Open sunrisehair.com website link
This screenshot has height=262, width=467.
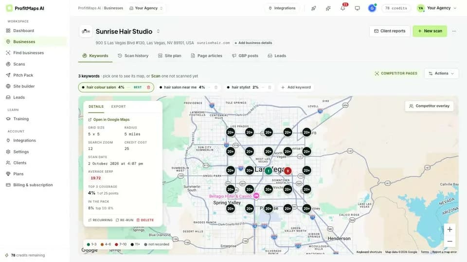tap(213, 43)
